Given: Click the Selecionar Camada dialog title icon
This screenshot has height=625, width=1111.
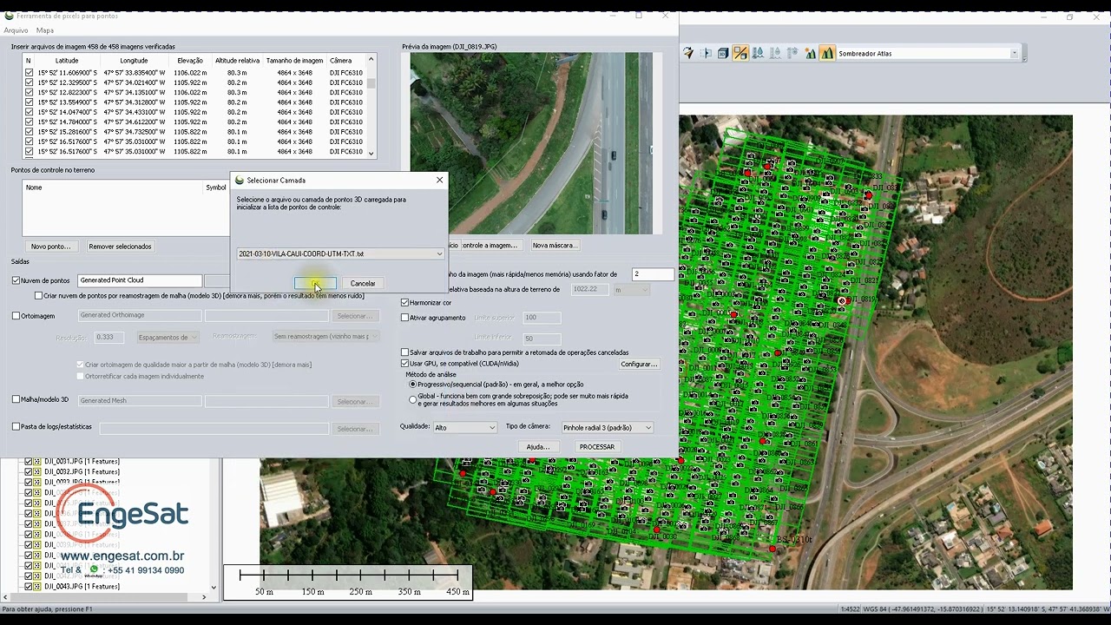Looking at the screenshot, I should click(240, 181).
